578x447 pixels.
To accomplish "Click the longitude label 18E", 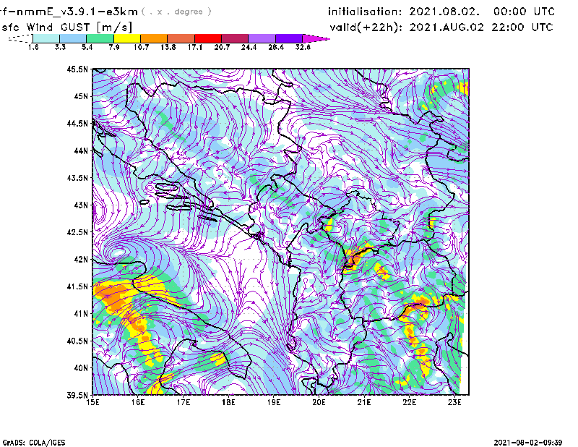I will 228,402.
